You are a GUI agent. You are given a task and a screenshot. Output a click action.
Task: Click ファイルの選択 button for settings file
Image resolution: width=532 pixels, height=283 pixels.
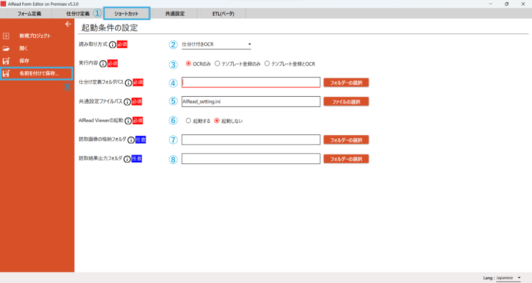345,101
